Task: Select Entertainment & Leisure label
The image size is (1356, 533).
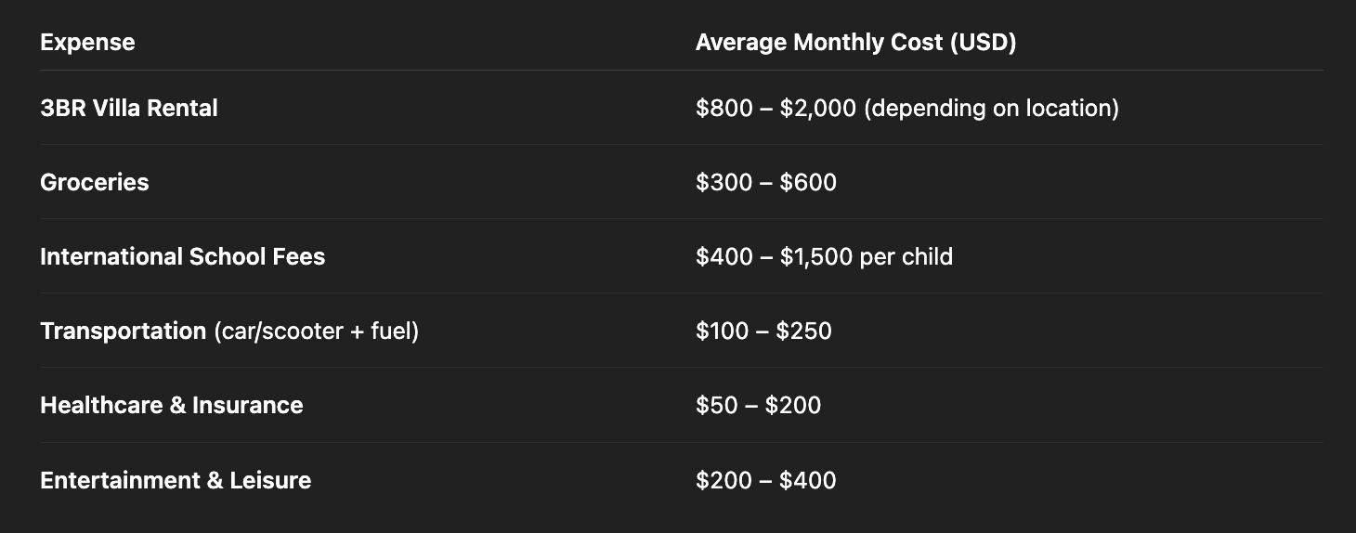Action: point(176,480)
